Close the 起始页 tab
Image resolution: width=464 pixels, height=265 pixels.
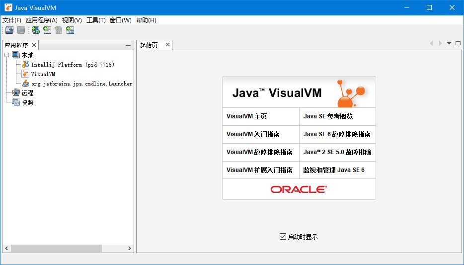tap(168, 45)
